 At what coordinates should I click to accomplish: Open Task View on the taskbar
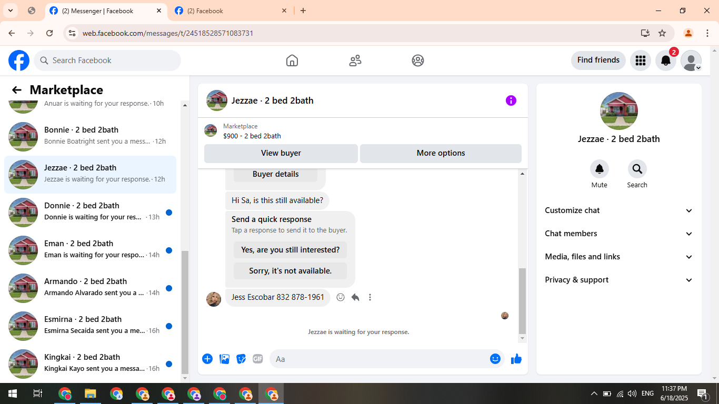point(38,393)
